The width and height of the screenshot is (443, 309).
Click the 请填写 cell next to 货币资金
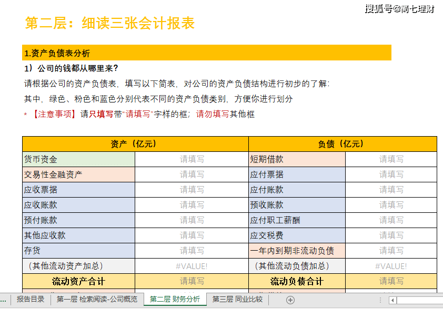pyautogui.click(x=192, y=159)
